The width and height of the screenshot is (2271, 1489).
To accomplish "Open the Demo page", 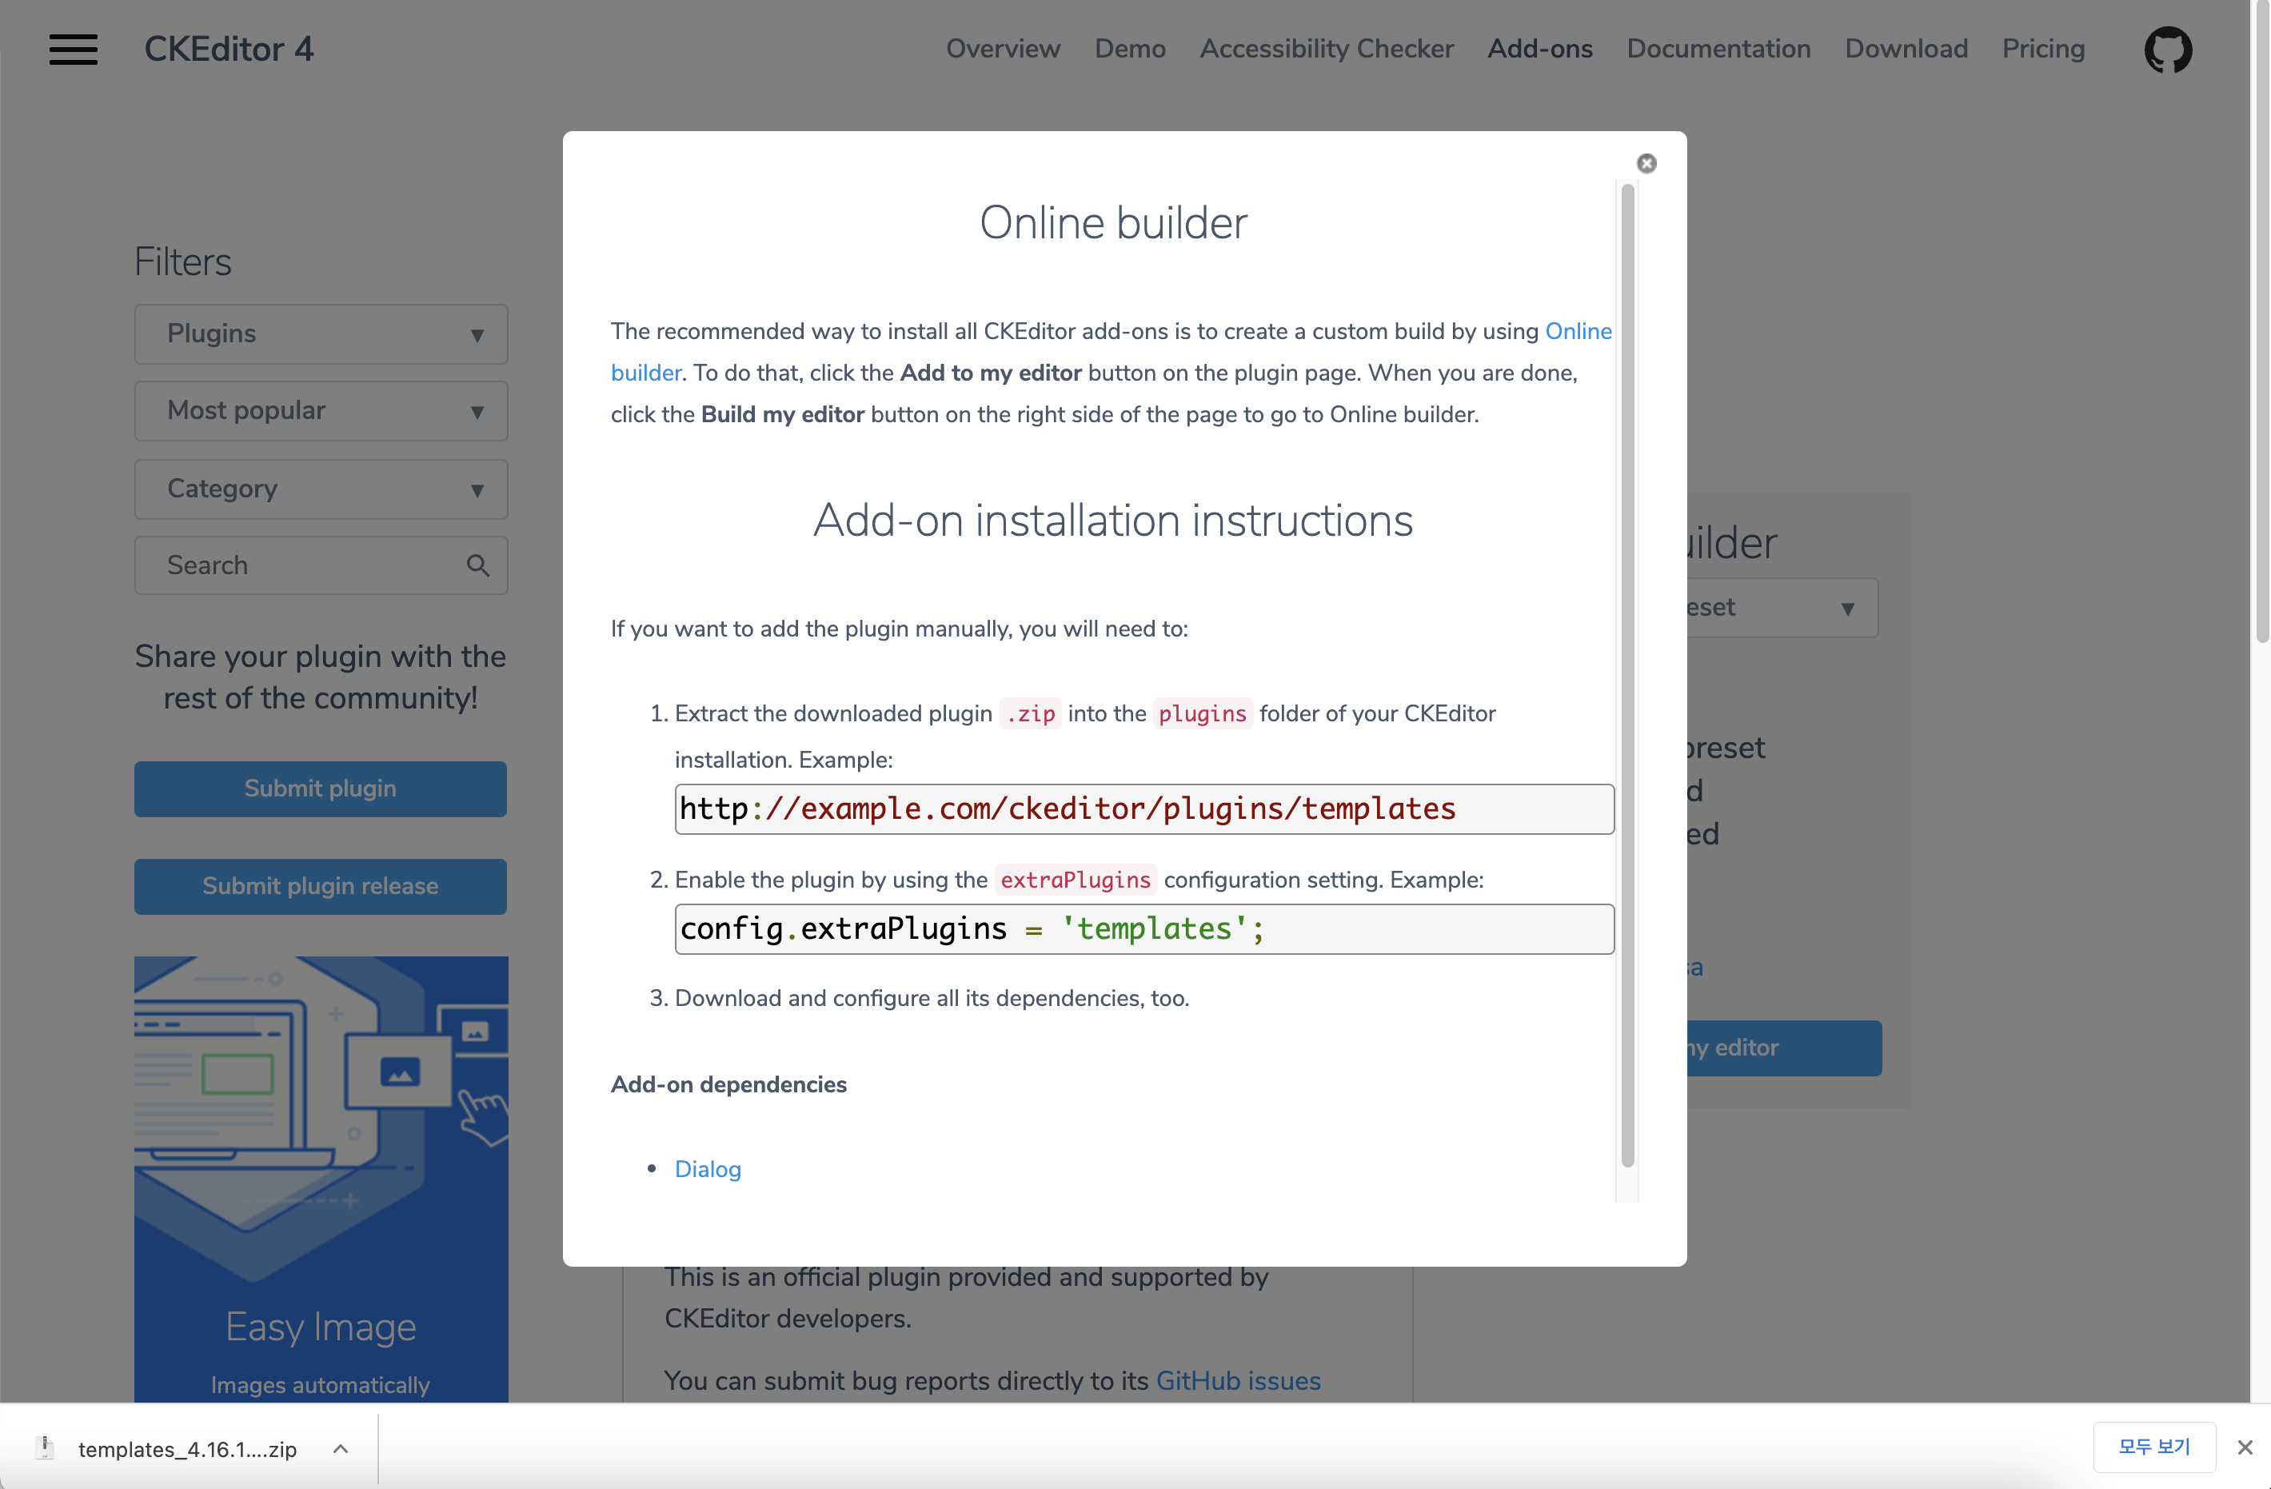I will (1130, 49).
